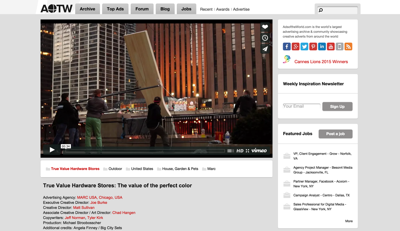Viewport: 400px width, 231px height.
Task: Adjust the video volume bars
Action: [x=231, y=151]
